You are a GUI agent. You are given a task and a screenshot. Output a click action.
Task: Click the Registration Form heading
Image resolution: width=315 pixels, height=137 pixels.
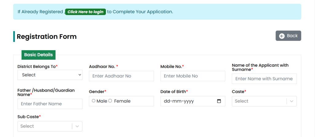47,37
